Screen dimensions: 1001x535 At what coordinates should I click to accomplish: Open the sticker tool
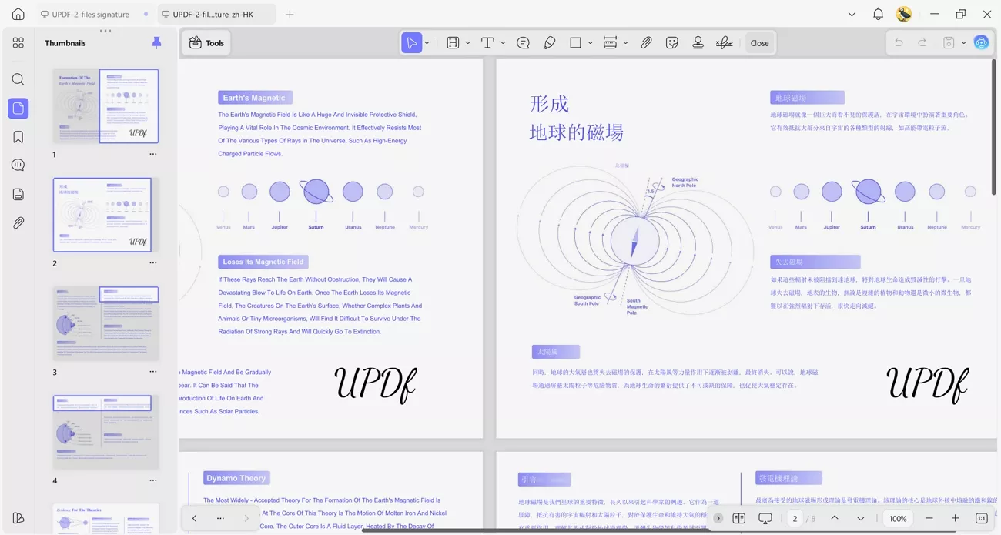pos(672,42)
